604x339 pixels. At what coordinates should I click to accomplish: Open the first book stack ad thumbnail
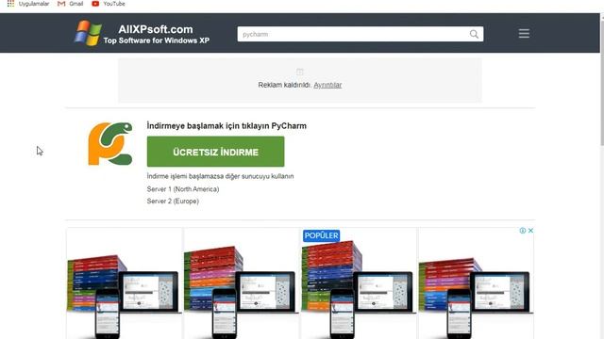pos(124,283)
